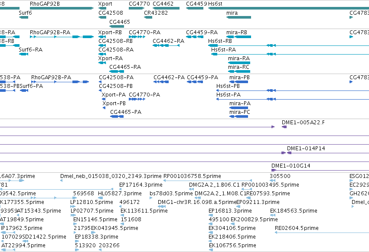Select the EK184563.5prime EST label
369x252 pixels.
(x=294, y=211)
